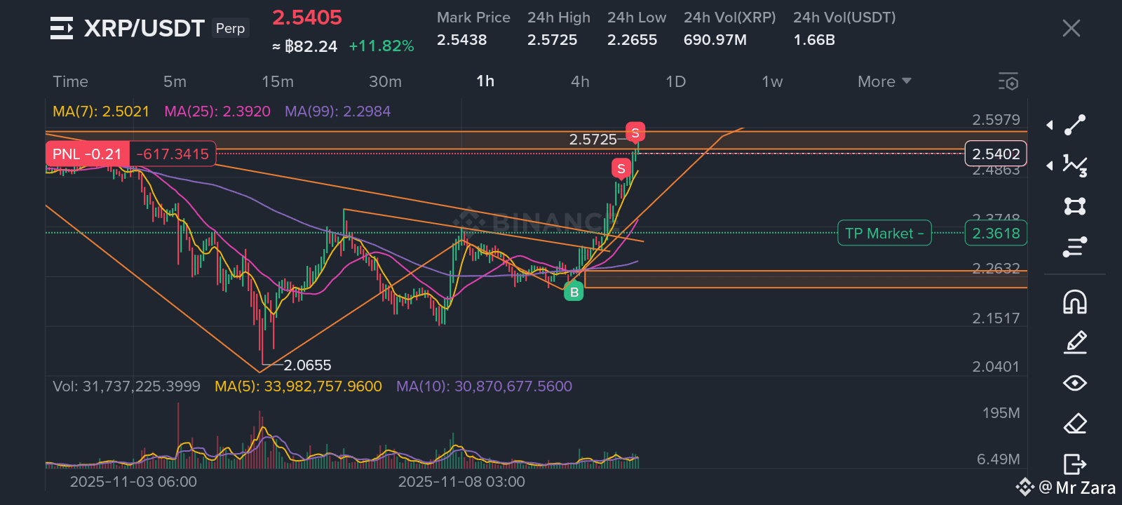1122x505 pixels.
Task: Open the market list menu icon
Action: (62, 28)
